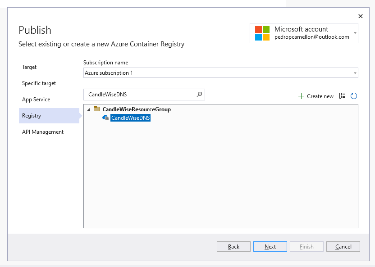
Task: Collapse the CandleWiseResourceGroup tree node
Action: [89, 109]
